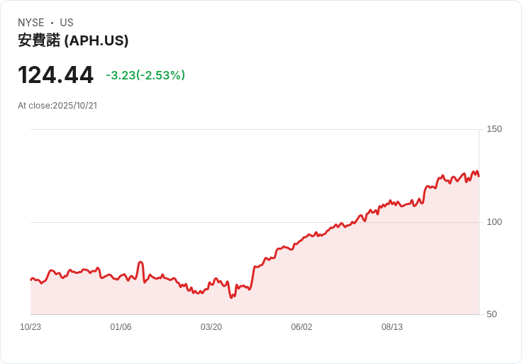Click the US market label
This screenshot has width=522, height=364.
pyautogui.click(x=67, y=23)
